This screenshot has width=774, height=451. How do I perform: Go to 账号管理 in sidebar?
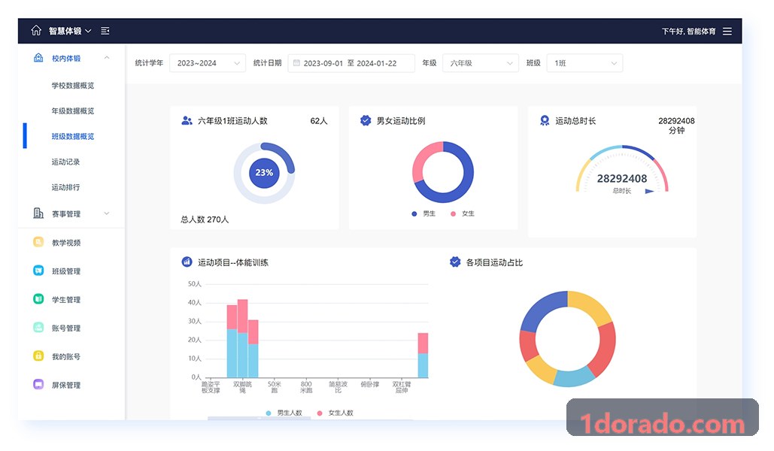pyautogui.click(x=66, y=328)
